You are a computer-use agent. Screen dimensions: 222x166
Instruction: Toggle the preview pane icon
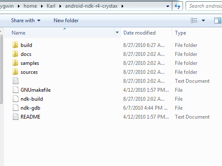pos(218,20)
